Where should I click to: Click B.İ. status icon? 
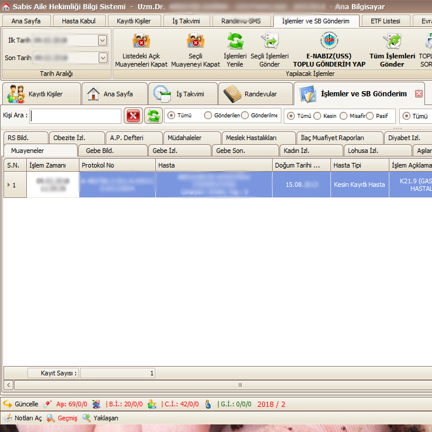[x=96, y=404]
